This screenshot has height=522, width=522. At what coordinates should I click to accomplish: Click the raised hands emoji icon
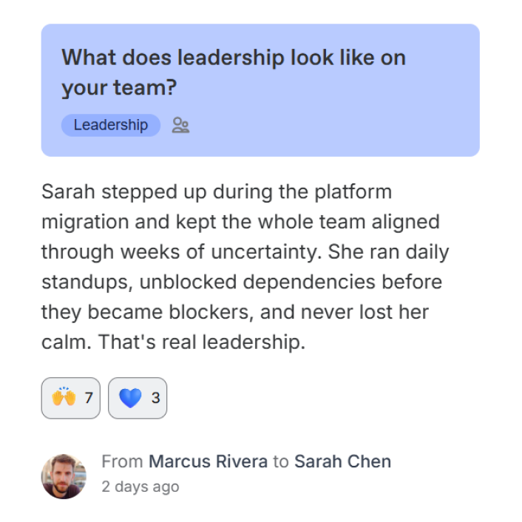pyautogui.click(x=64, y=396)
